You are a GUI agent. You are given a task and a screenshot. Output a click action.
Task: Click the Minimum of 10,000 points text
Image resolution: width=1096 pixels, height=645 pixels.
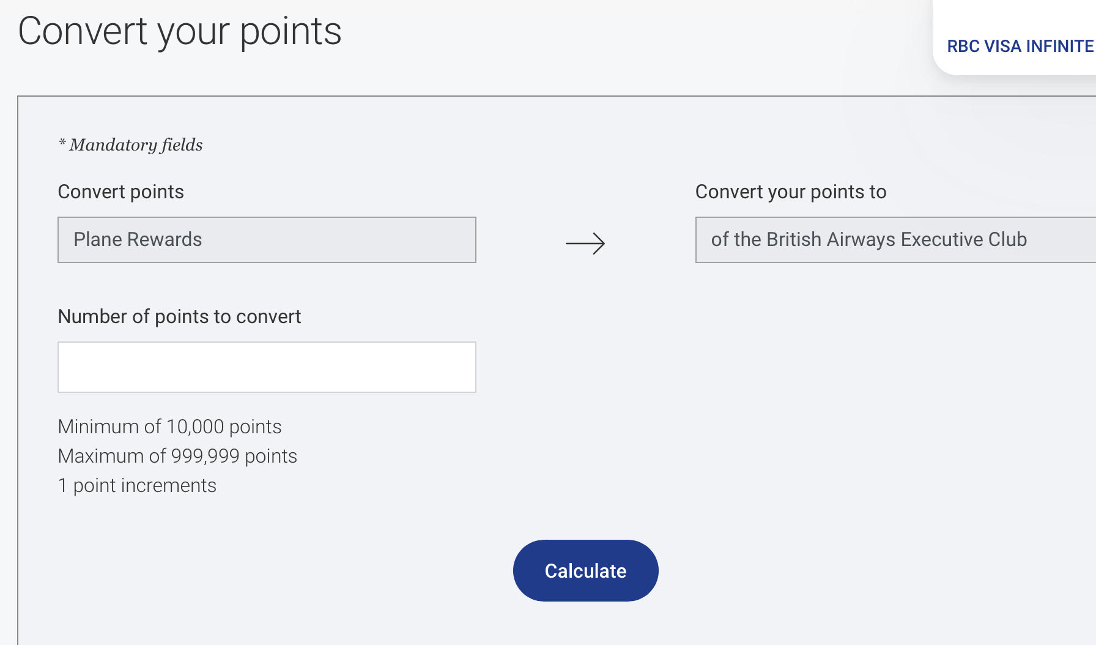click(x=169, y=427)
